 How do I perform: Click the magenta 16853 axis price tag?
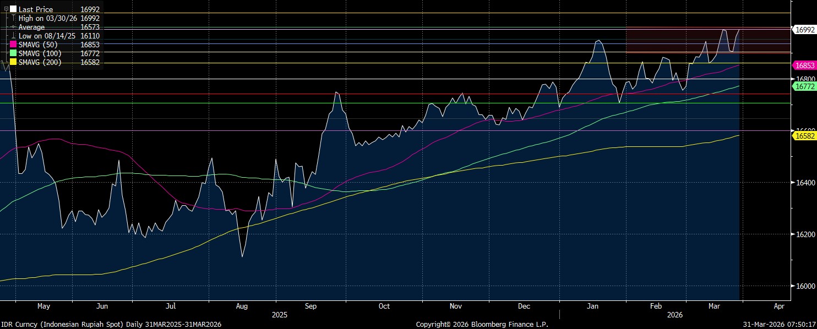pos(804,65)
